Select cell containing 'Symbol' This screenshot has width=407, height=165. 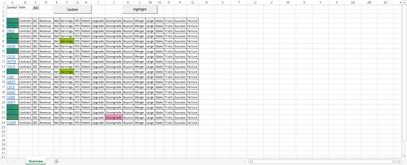[12, 7]
